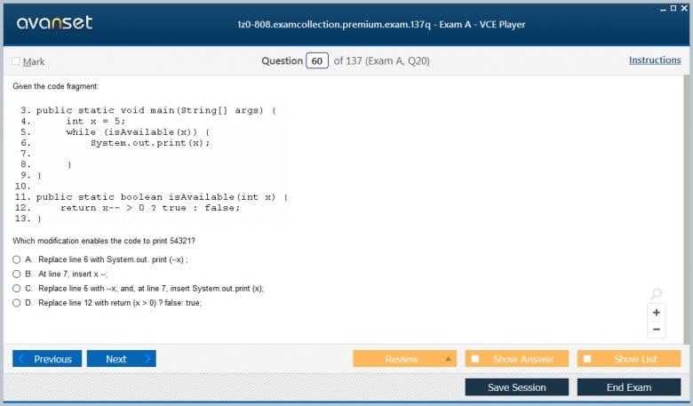Click 'Which modification enables the code' question text
693x406 pixels.
click(x=104, y=241)
